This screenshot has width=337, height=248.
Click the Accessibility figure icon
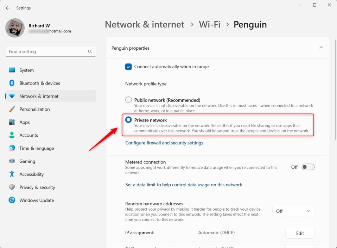coord(12,174)
